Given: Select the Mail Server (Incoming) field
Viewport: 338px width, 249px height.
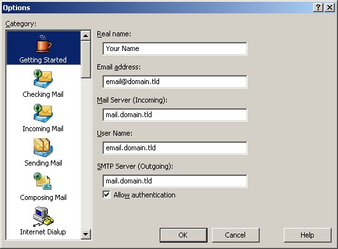Looking at the screenshot, I should [x=175, y=115].
